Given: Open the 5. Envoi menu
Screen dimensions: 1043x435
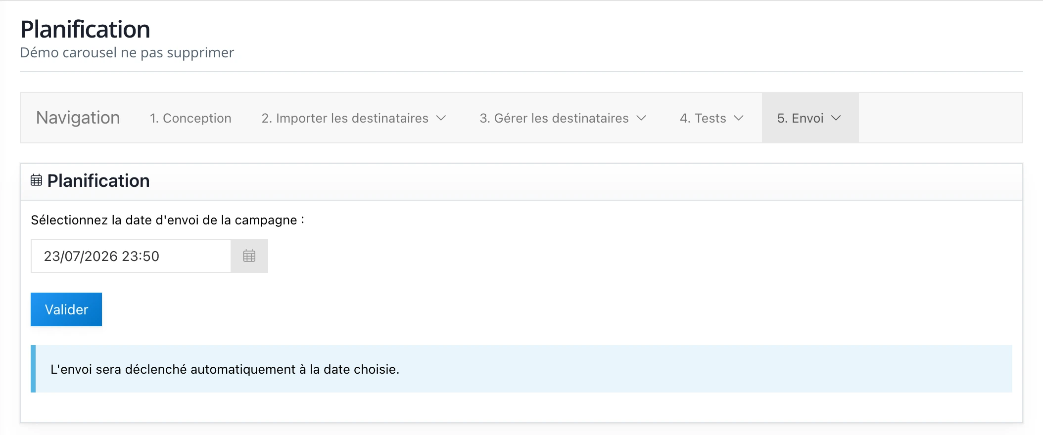Looking at the screenshot, I should pyautogui.click(x=810, y=118).
